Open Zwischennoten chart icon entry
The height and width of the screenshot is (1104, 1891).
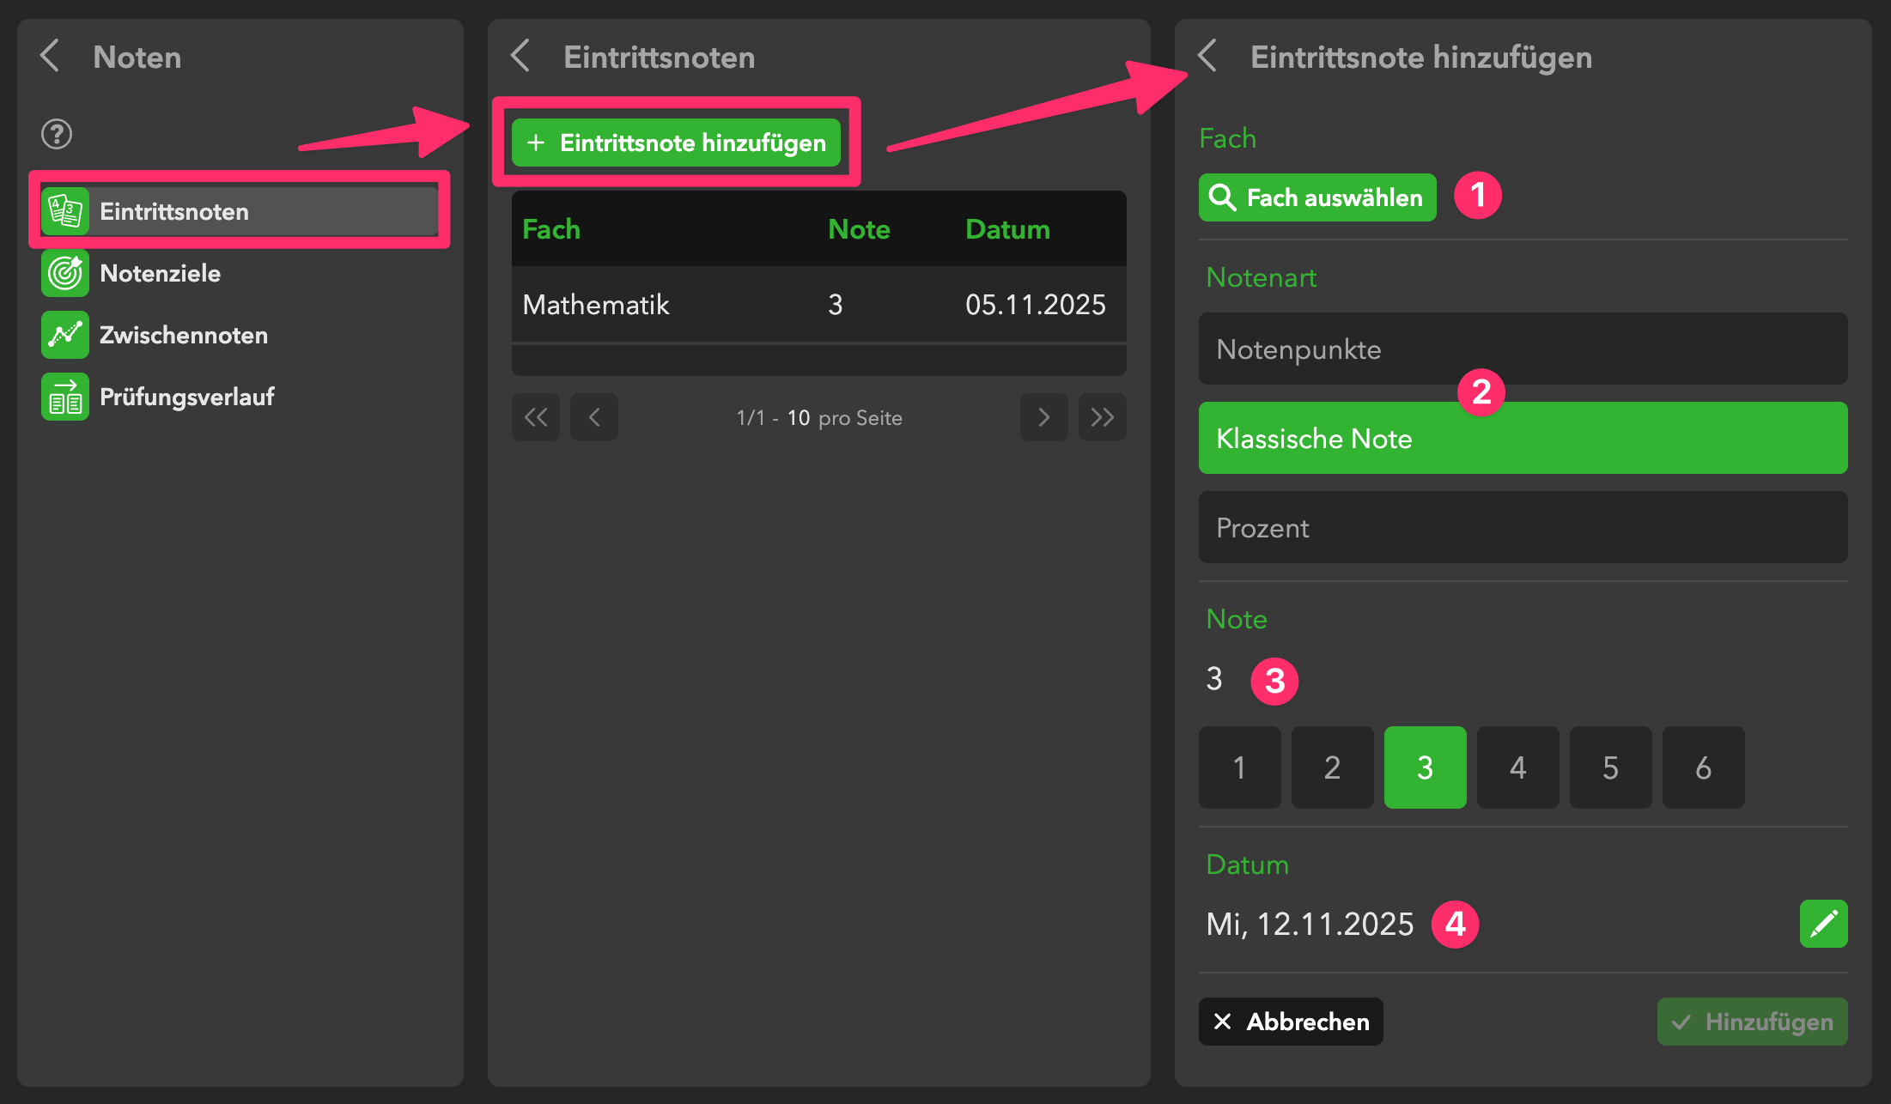pos(65,335)
